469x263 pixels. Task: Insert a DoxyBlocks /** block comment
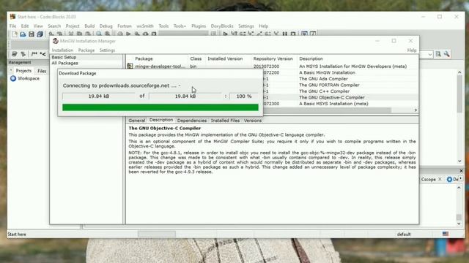coord(34,54)
